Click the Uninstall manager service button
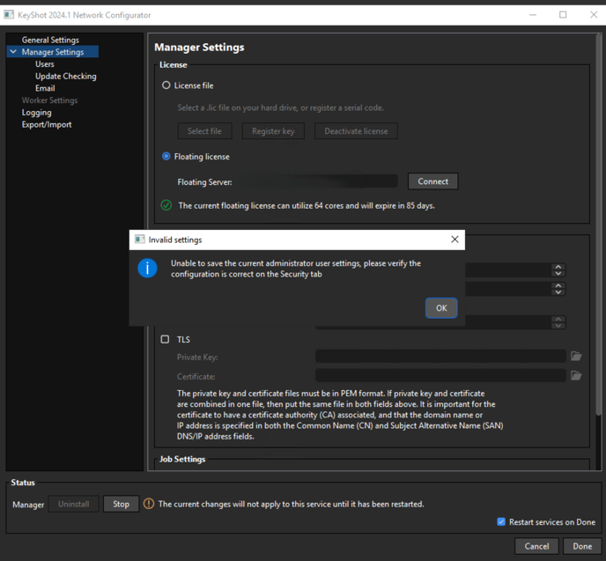 click(73, 504)
